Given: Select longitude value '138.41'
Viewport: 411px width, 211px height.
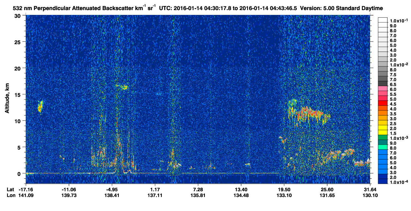Looking at the screenshot, I should (x=112, y=195).
